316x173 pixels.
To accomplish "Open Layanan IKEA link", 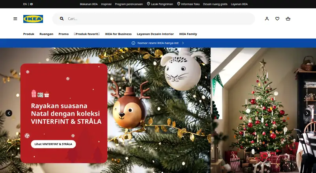I will click(x=239, y=4).
